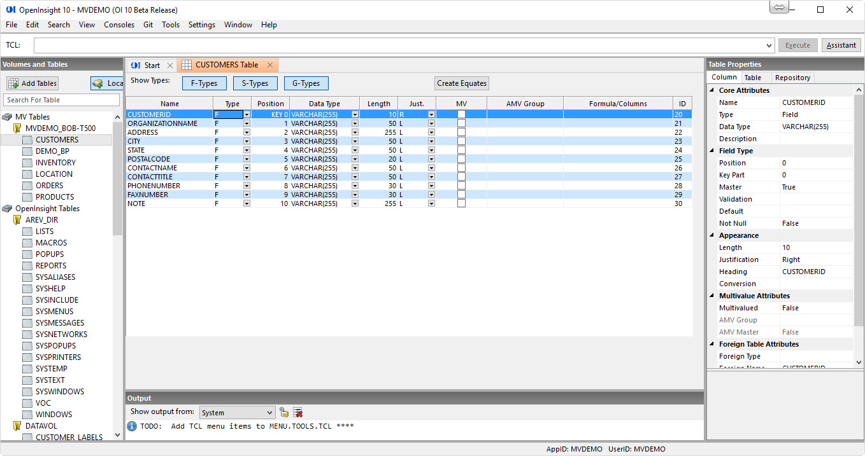Viewport: 865px width, 456px height.
Task: Click the DATAVOL volume icon
Action: (x=17, y=426)
